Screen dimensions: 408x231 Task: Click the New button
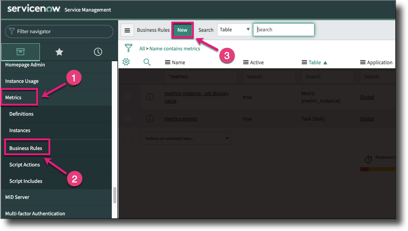182,30
